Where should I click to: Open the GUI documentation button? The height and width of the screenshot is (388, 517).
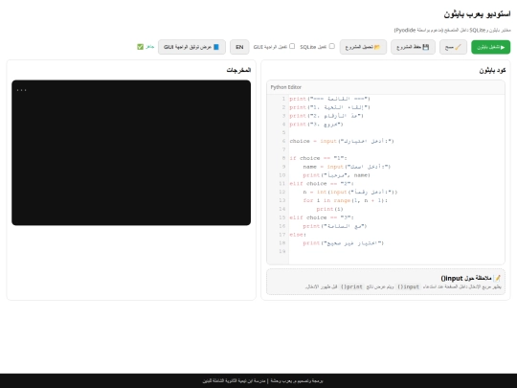pos(191,47)
